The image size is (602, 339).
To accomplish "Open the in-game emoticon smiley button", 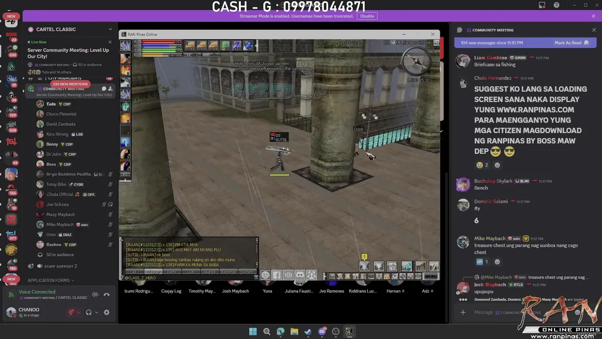I will [x=265, y=275].
